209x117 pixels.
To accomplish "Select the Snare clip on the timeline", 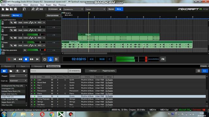I will [x=119, y=37].
